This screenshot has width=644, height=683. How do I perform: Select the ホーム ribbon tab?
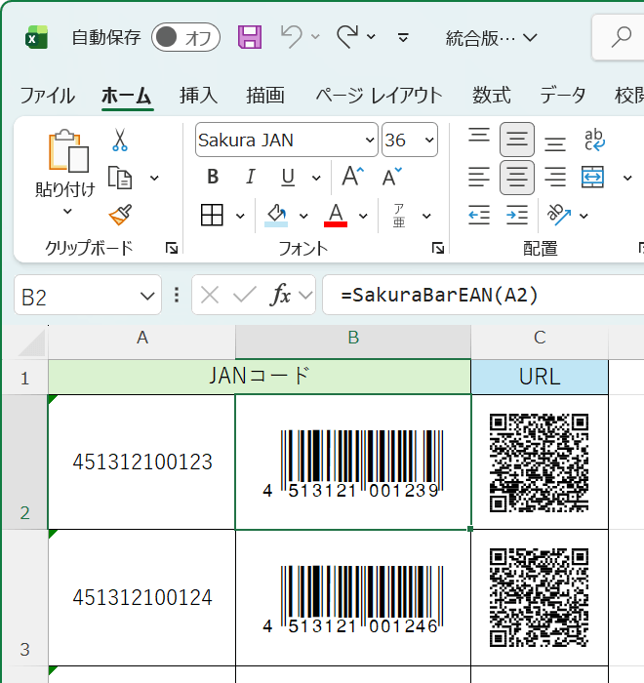[x=127, y=96]
